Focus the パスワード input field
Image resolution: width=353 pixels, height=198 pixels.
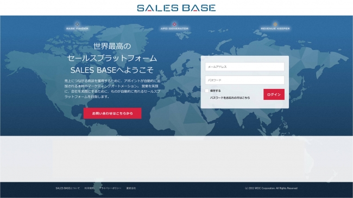pyautogui.click(x=244, y=80)
